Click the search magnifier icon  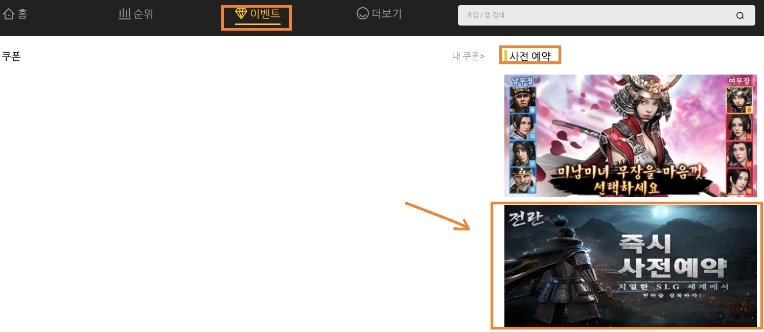[740, 15]
